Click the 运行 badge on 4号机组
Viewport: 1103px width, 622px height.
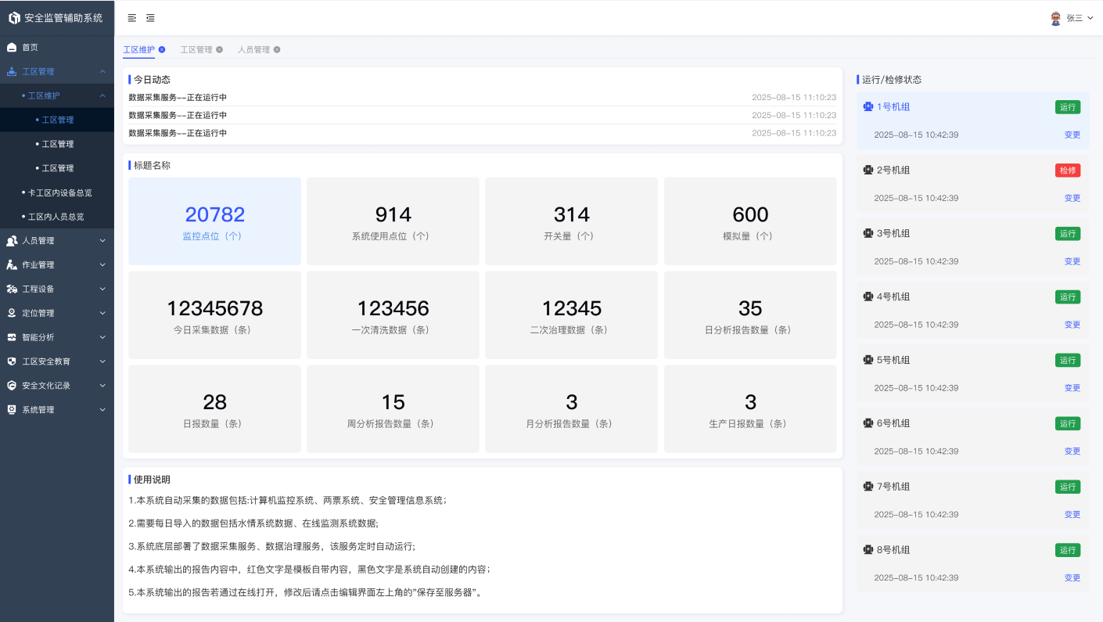[1068, 297]
